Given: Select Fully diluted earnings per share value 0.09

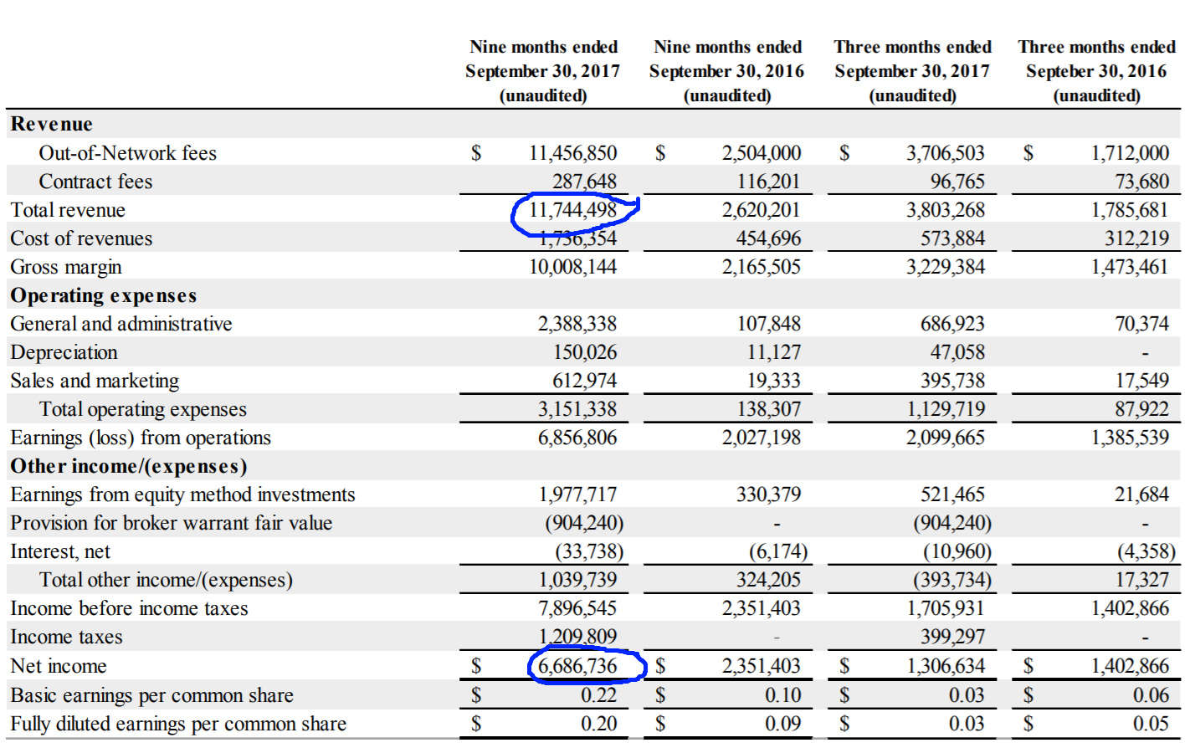Looking at the screenshot, I should [x=783, y=724].
